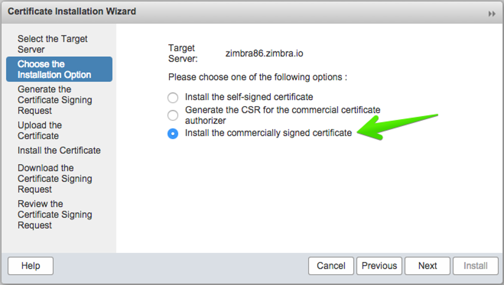Open 'Review the Certificate Signing Request' step
504x285 pixels.
[x=55, y=215]
